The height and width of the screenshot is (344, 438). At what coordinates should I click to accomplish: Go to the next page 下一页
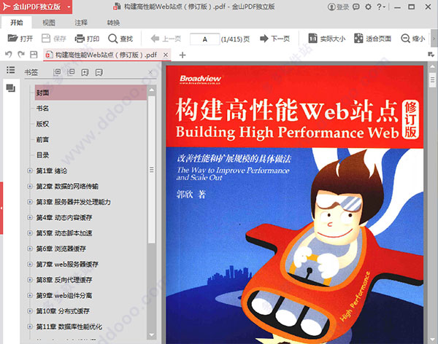[274, 39]
